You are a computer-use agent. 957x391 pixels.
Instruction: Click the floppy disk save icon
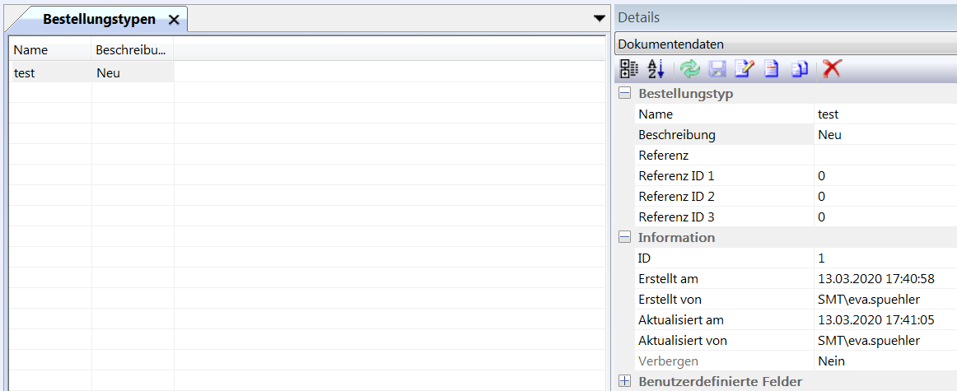click(x=717, y=69)
